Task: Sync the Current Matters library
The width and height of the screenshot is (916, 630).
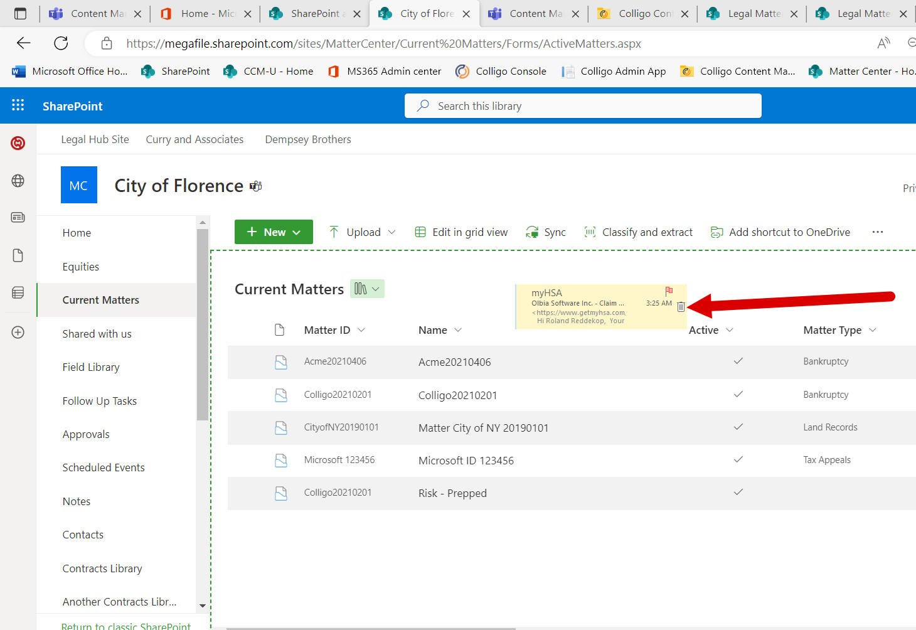Action: (x=545, y=232)
